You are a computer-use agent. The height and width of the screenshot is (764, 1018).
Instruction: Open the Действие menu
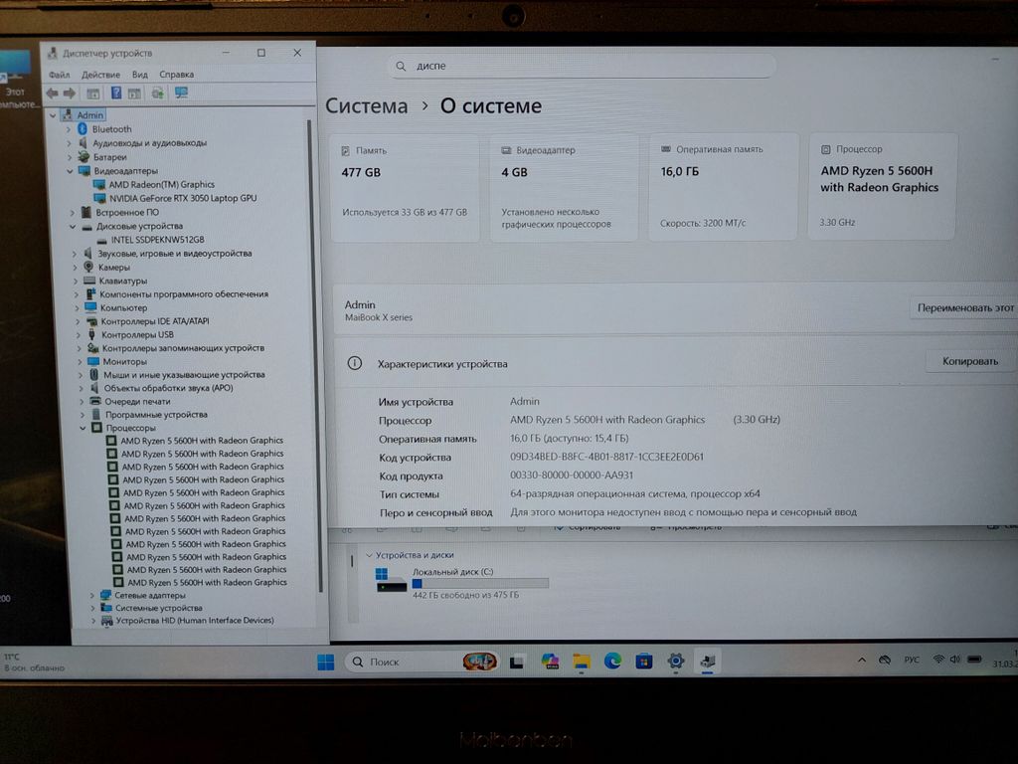tap(100, 75)
